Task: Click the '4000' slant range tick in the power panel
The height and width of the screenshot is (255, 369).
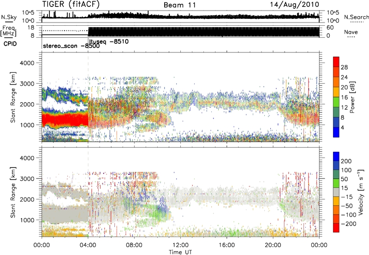Action: (27, 63)
